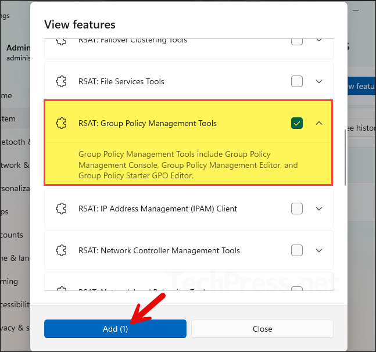The image size is (376, 352).
Task: Select the RSAT: File Services Tools label
Action: (x=121, y=81)
